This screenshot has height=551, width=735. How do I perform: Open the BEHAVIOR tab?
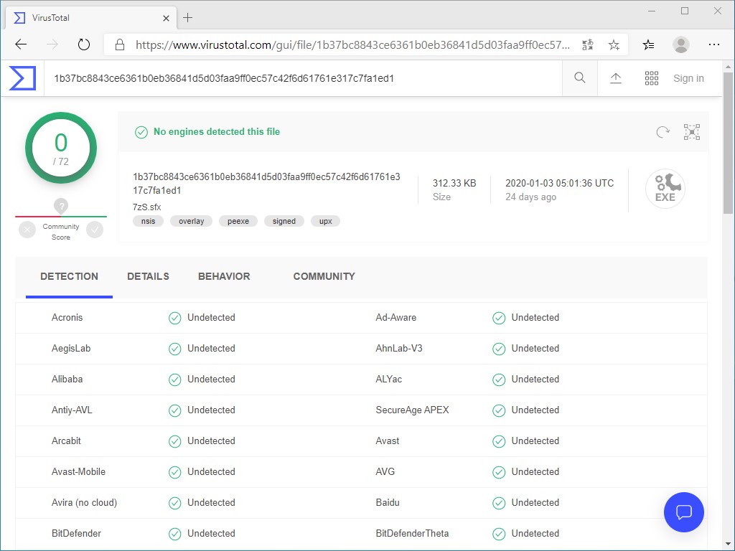click(225, 276)
